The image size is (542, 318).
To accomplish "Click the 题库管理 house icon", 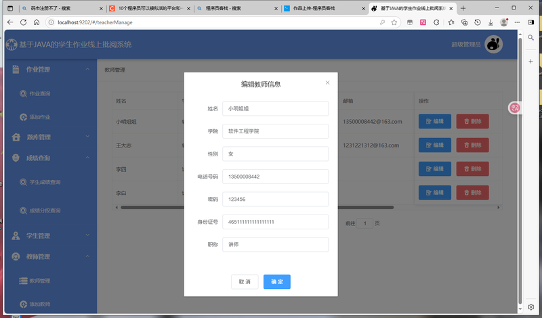I will [16, 137].
